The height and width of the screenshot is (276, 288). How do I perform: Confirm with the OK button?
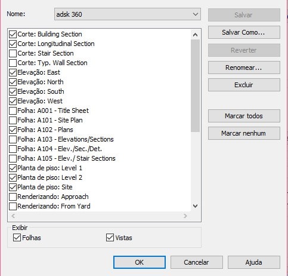pos(140,262)
